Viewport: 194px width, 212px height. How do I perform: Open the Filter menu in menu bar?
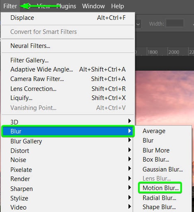click(10, 6)
